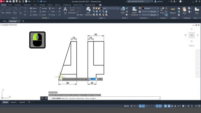Close the command line window
The height and width of the screenshot is (113, 201).
point(43,98)
